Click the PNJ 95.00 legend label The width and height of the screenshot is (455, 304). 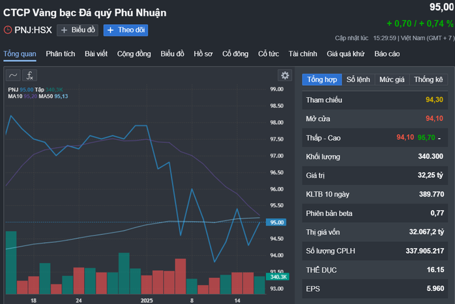(21, 90)
